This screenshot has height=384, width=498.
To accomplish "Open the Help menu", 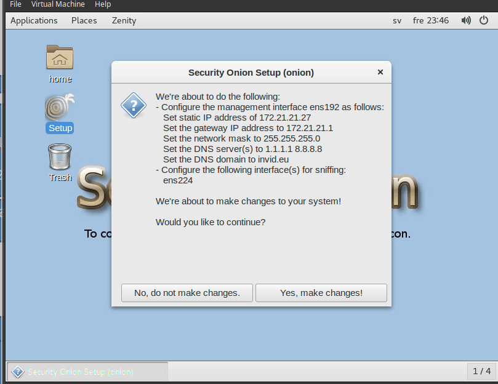I will tap(103, 4).
